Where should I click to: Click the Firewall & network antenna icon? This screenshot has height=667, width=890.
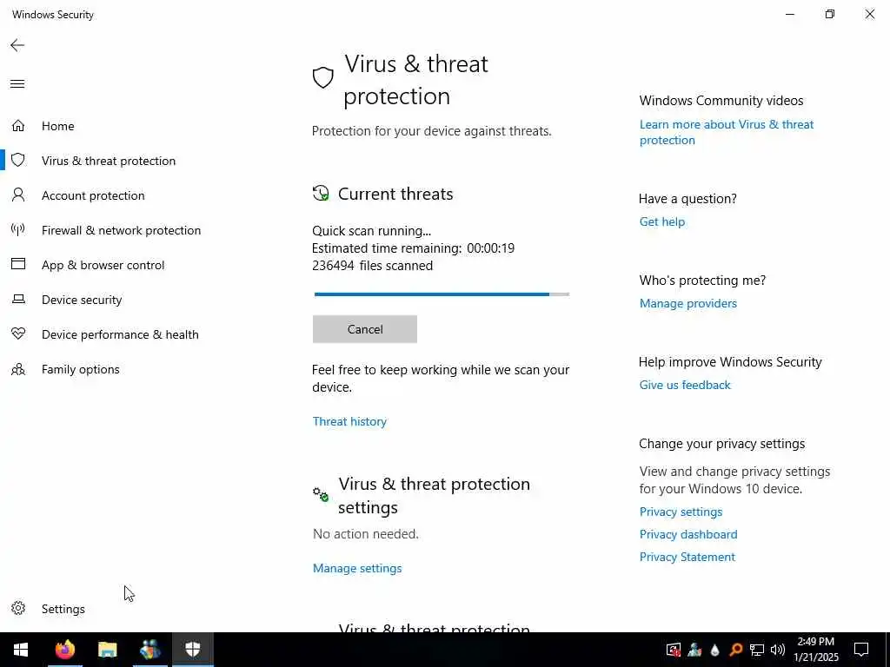[x=18, y=229]
